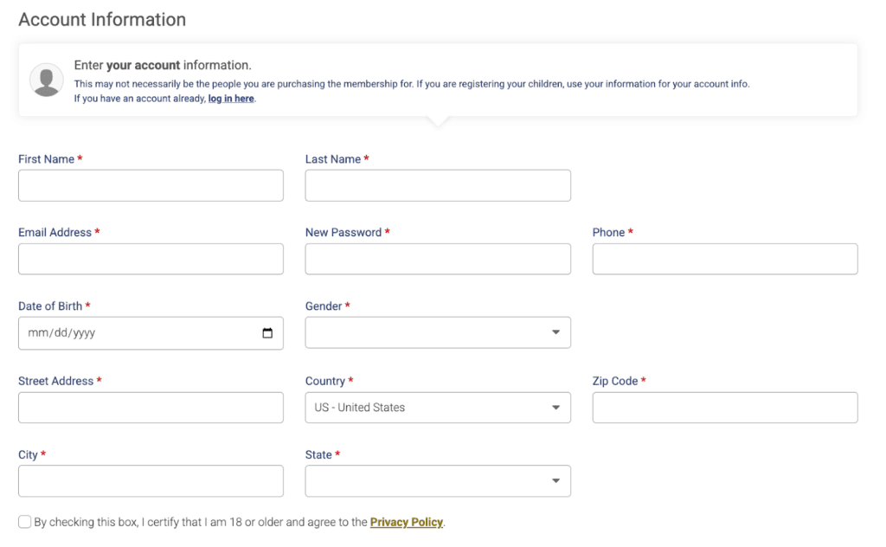Click the Phone input field

coord(724,259)
